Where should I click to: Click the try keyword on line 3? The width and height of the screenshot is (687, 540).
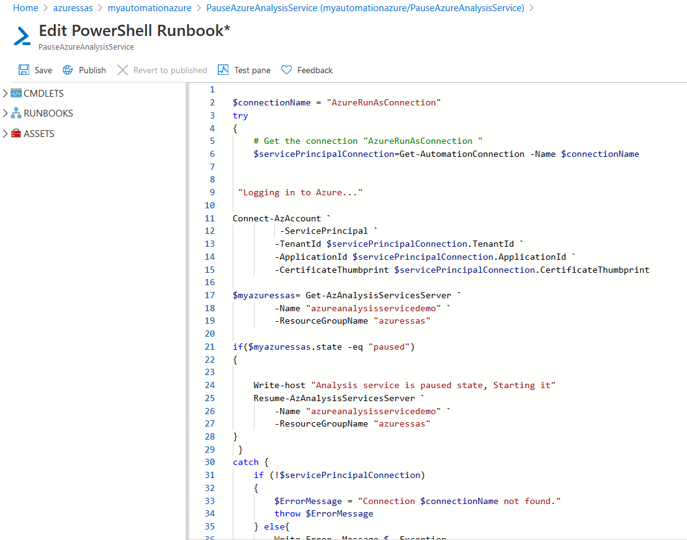(240, 115)
